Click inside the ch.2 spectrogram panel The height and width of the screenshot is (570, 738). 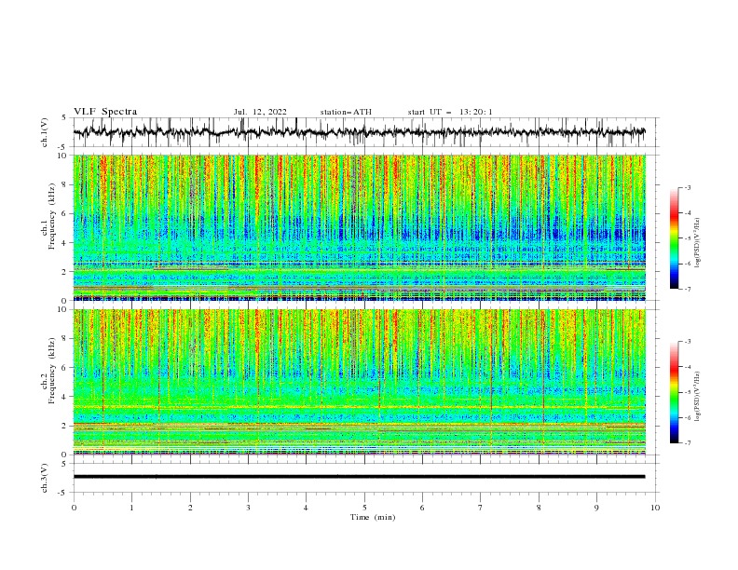pos(359,382)
